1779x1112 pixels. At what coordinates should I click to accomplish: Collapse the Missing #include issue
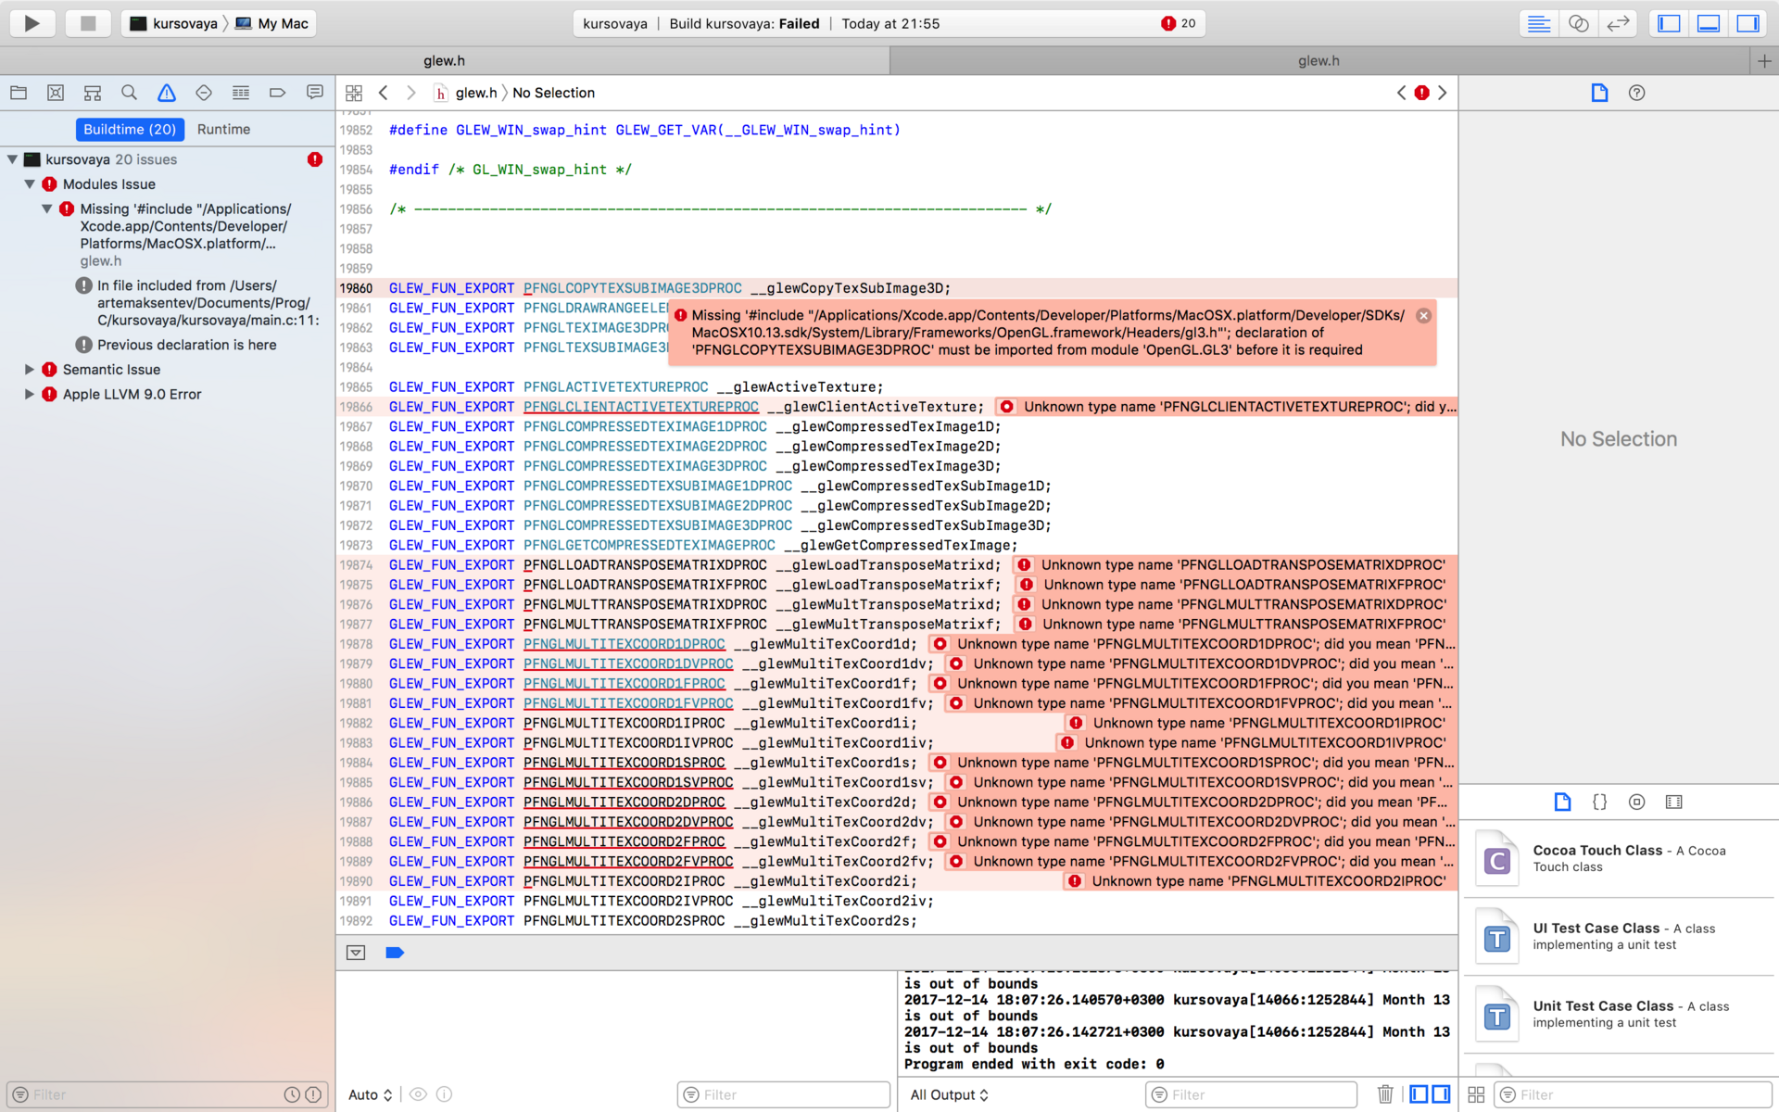click(x=47, y=209)
